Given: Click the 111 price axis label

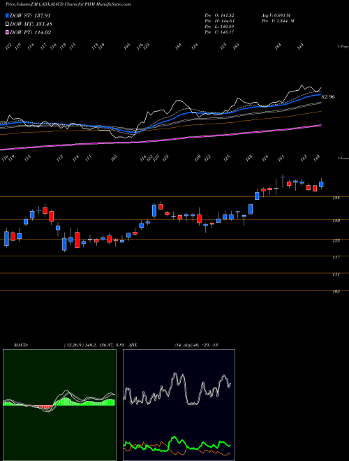Looking at the screenshot, I should 336,275.
